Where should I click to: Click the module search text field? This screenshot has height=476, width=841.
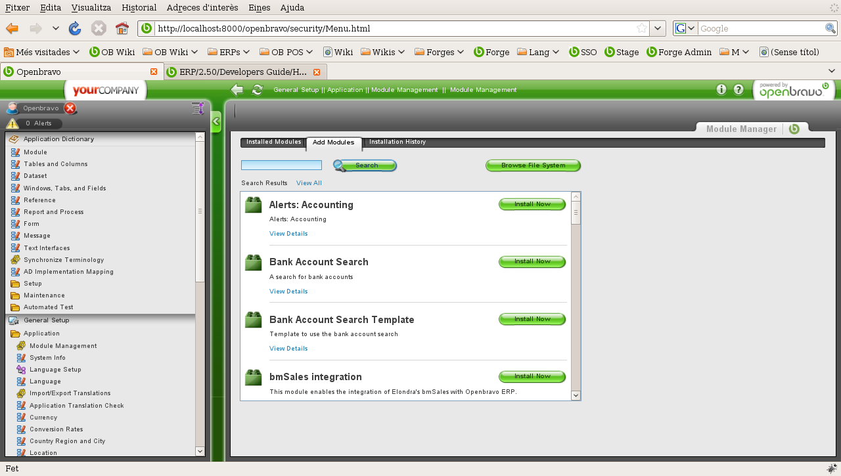pyautogui.click(x=281, y=165)
